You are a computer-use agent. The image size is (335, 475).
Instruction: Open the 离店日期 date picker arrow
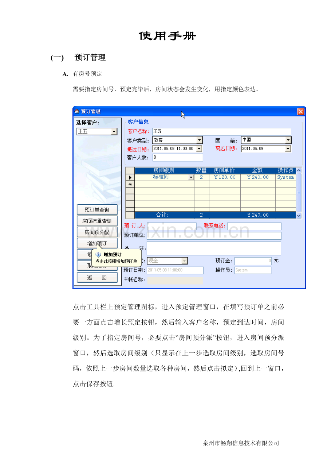coord(288,149)
